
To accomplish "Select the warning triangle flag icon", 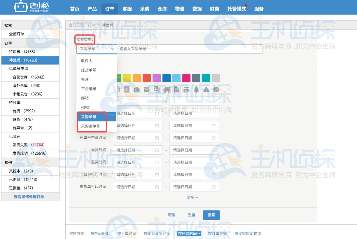I will (x=206, y=90).
